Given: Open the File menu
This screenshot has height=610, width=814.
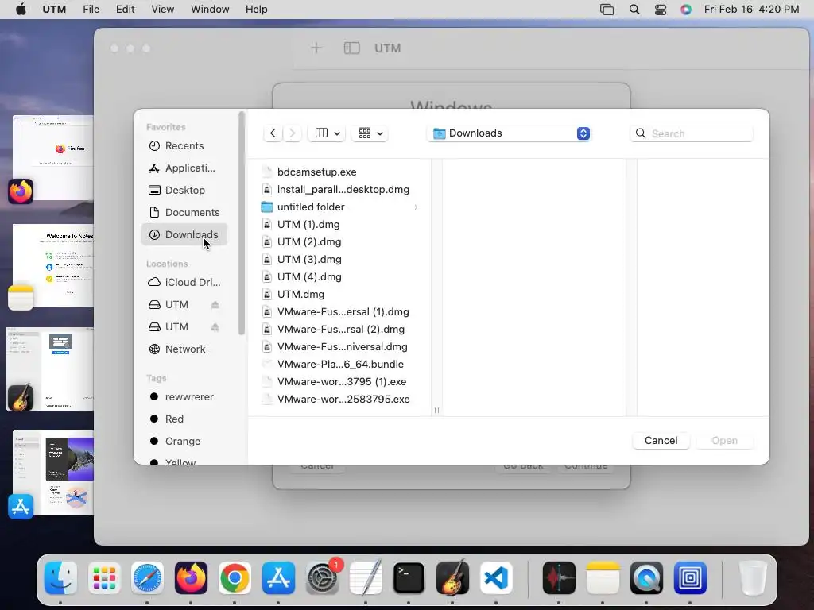Looking at the screenshot, I should (91, 10).
